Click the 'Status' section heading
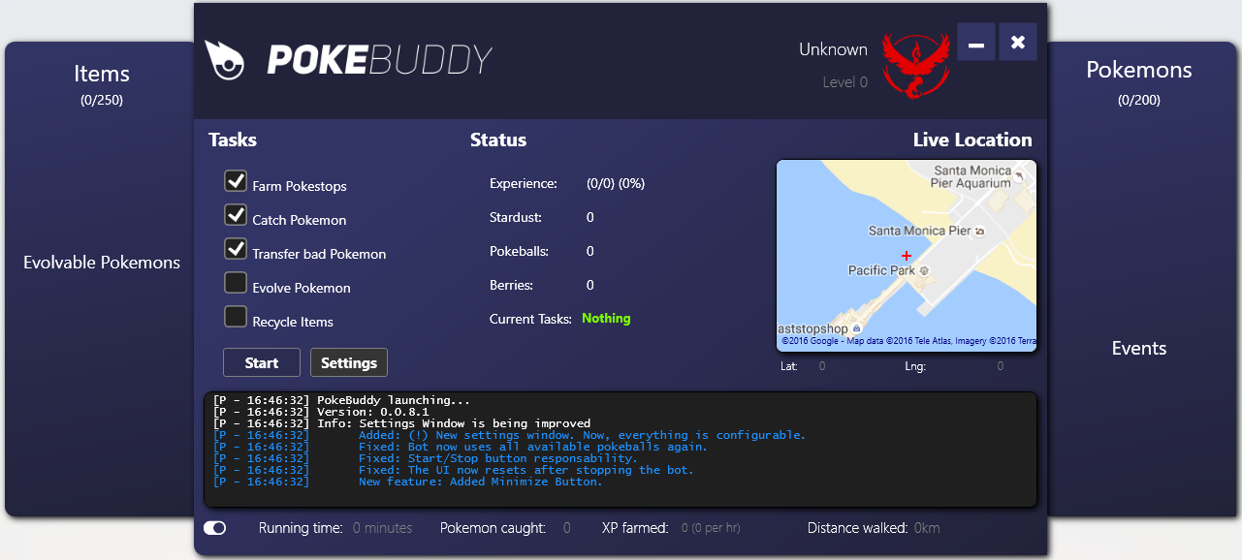Image resolution: width=1242 pixels, height=560 pixels. click(498, 140)
